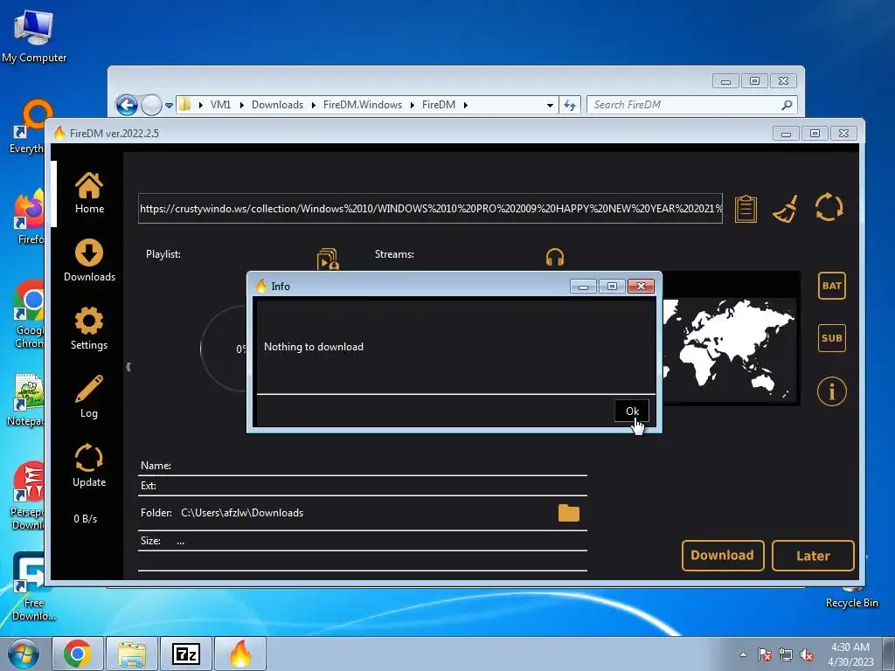Click the folder path C:\Users\afzlw\Downloads
The height and width of the screenshot is (671, 895).
(x=242, y=513)
